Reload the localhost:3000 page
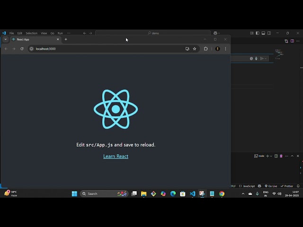 tap(22, 49)
